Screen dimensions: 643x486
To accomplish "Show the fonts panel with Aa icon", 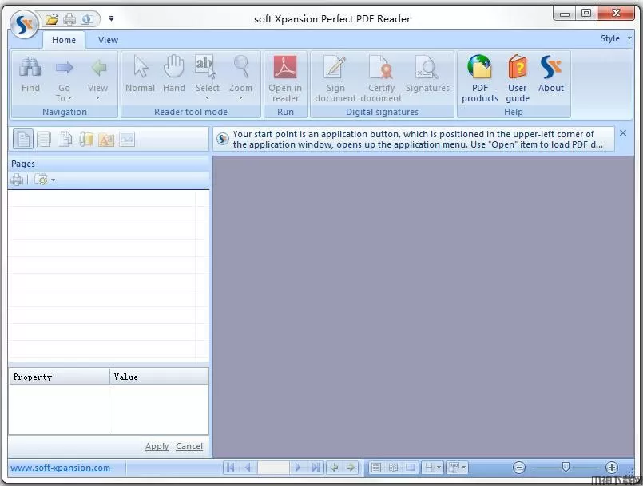I will pyautogui.click(x=106, y=140).
